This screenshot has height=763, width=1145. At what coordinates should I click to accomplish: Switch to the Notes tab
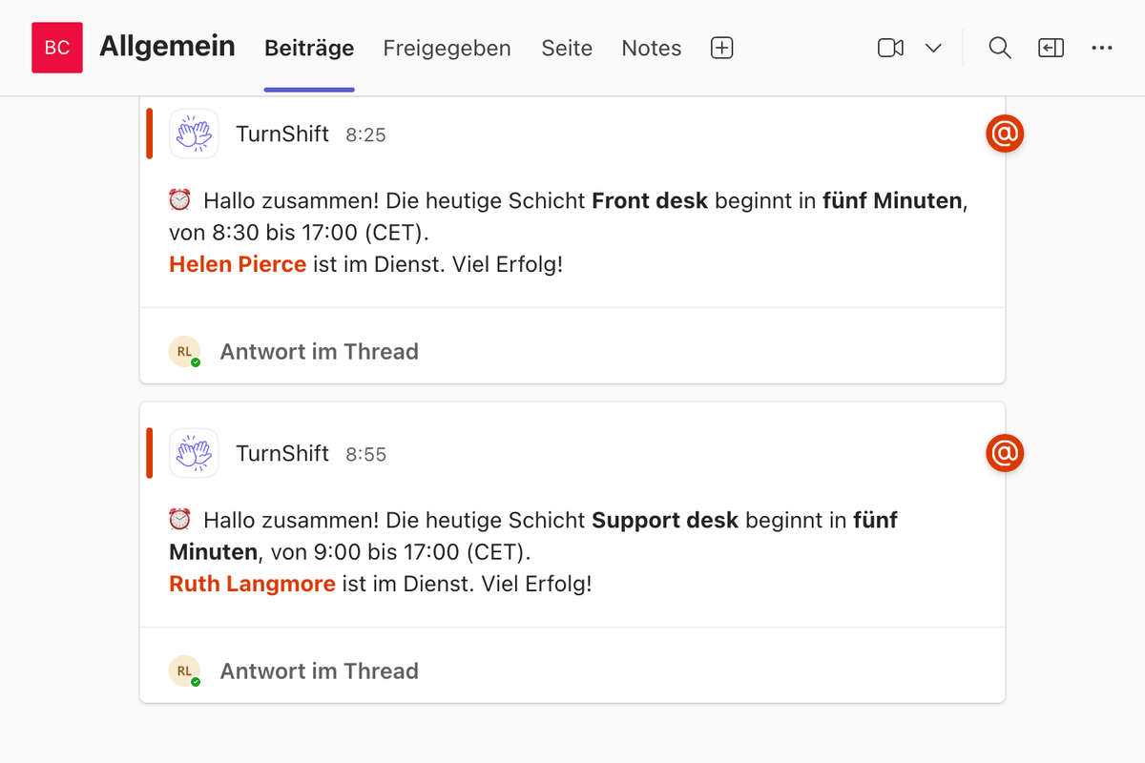point(652,48)
